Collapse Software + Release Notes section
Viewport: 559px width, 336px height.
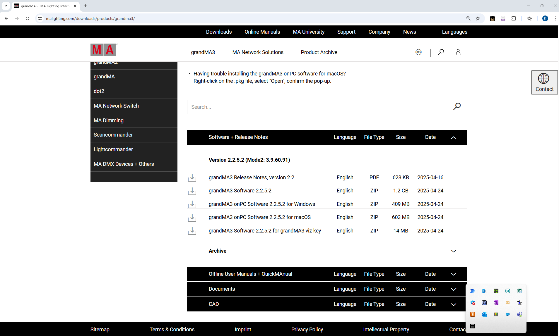click(x=453, y=137)
